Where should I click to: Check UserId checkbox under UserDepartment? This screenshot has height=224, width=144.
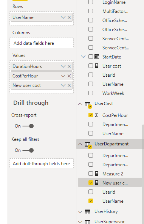[x=91, y=192]
